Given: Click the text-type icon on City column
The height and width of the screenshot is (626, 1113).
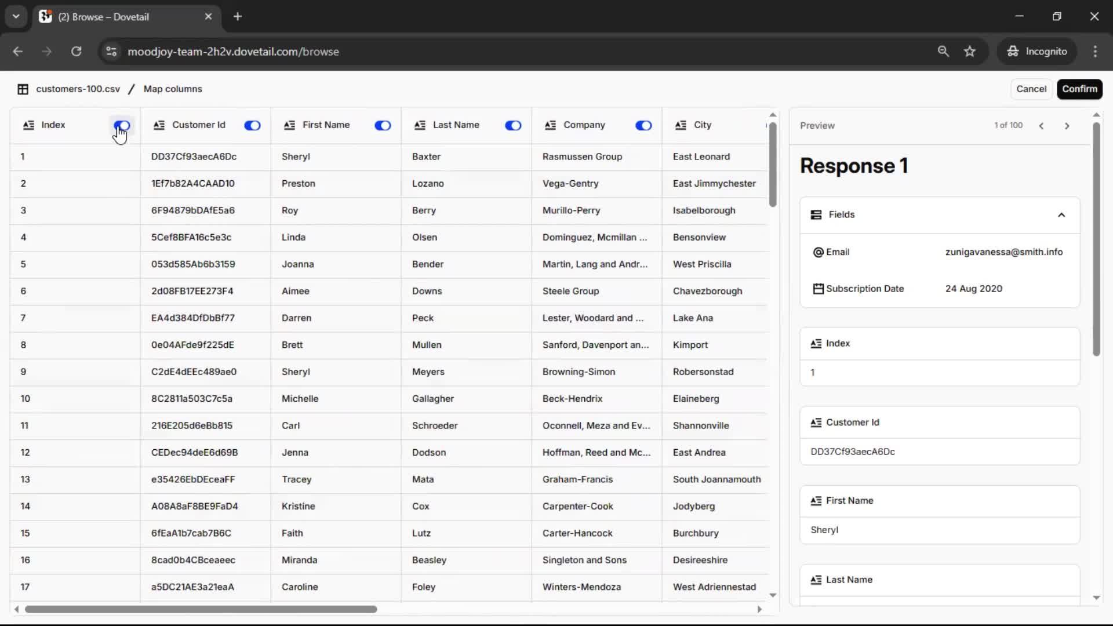Looking at the screenshot, I should point(681,125).
